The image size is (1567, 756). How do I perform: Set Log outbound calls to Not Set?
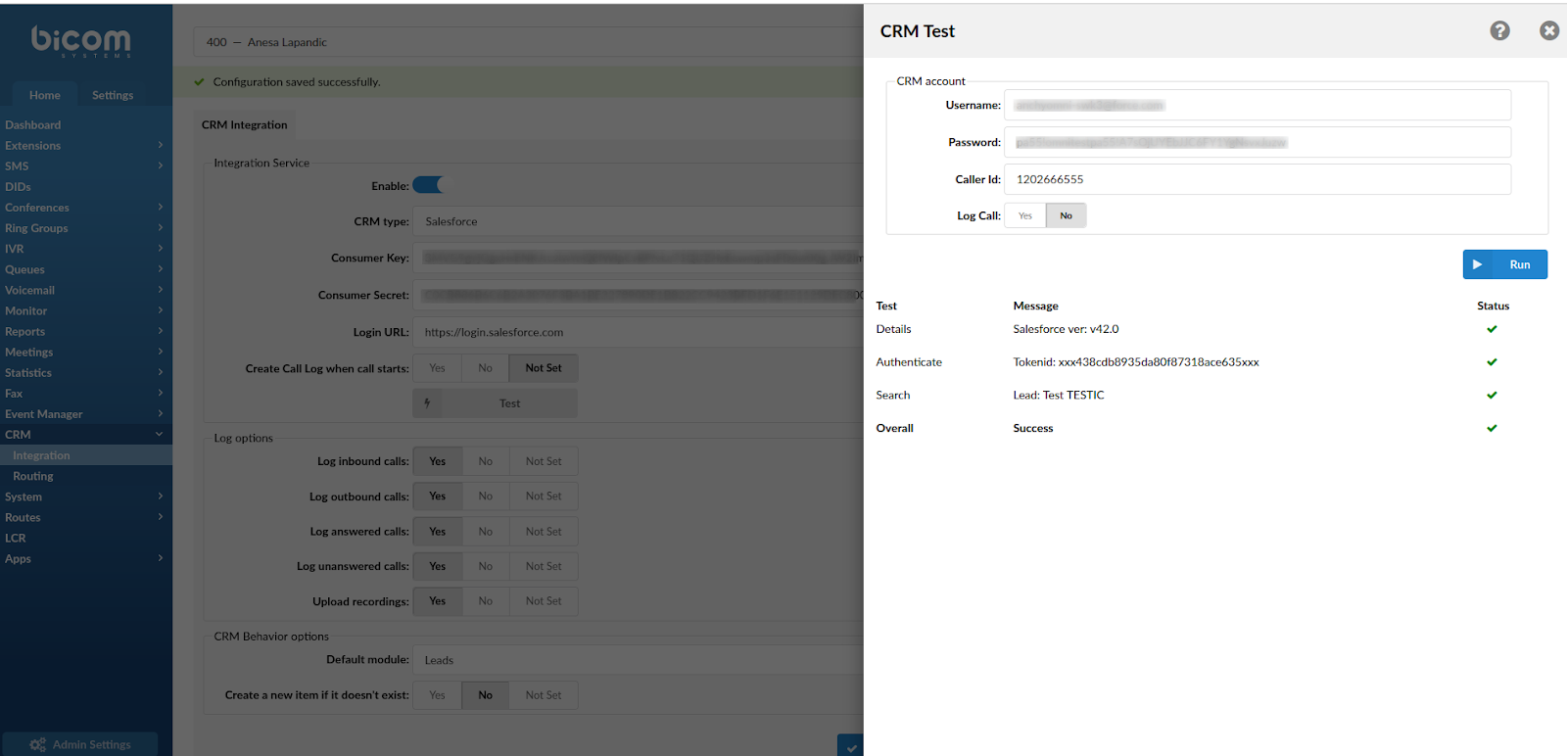(x=544, y=496)
